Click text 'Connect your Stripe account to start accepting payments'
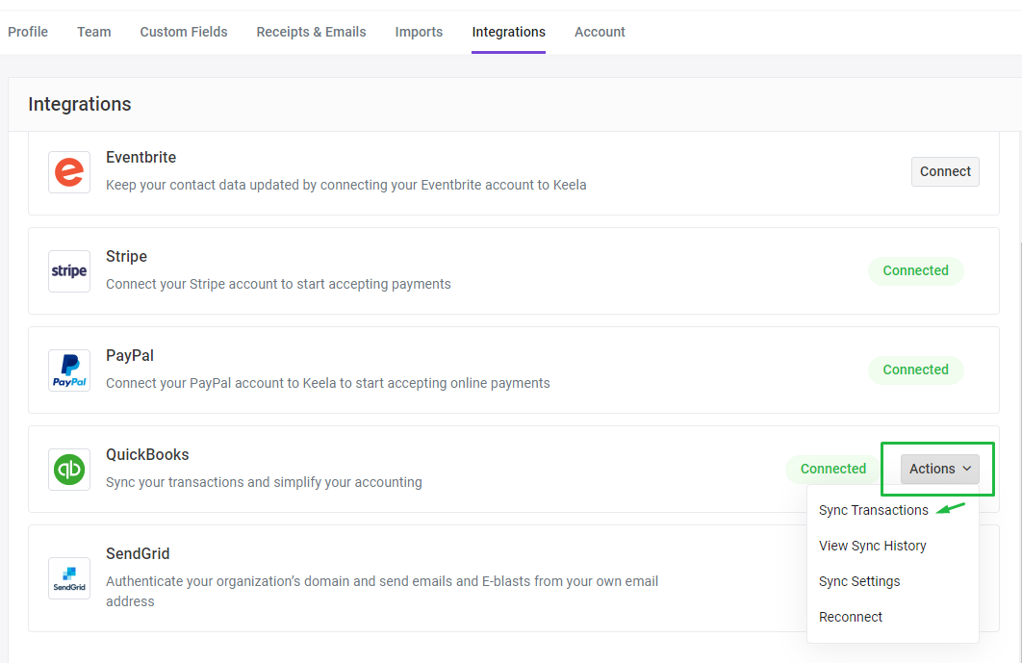This screenshot has width=1022, height=663. [278, 284]
